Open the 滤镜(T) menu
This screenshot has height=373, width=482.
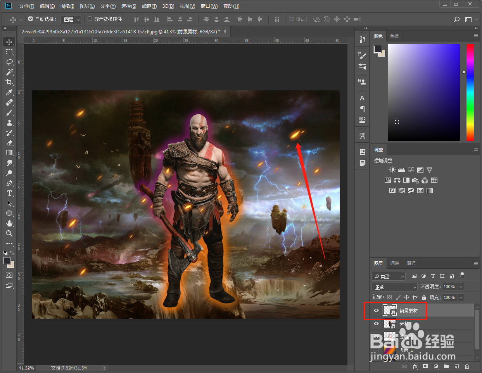(149, 6)
